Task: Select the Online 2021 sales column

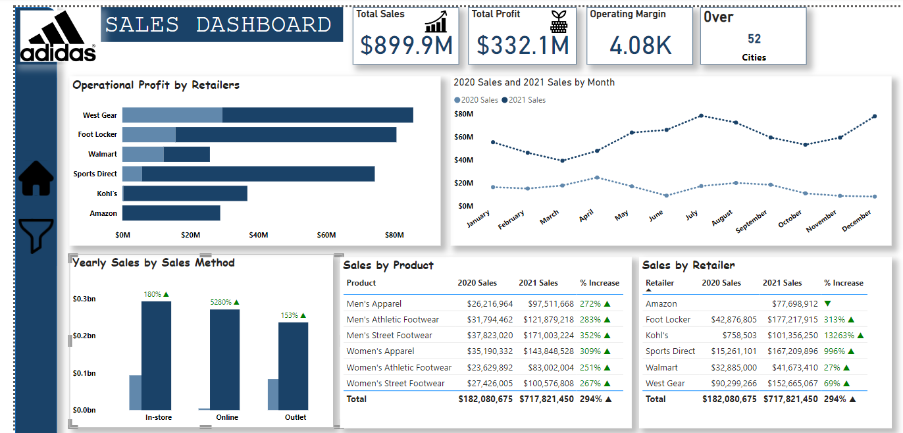Action: [x=224, y=359]
